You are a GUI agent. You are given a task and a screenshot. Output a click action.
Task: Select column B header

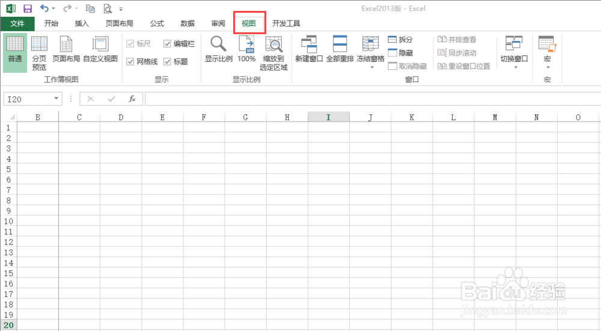coord(38,117)
